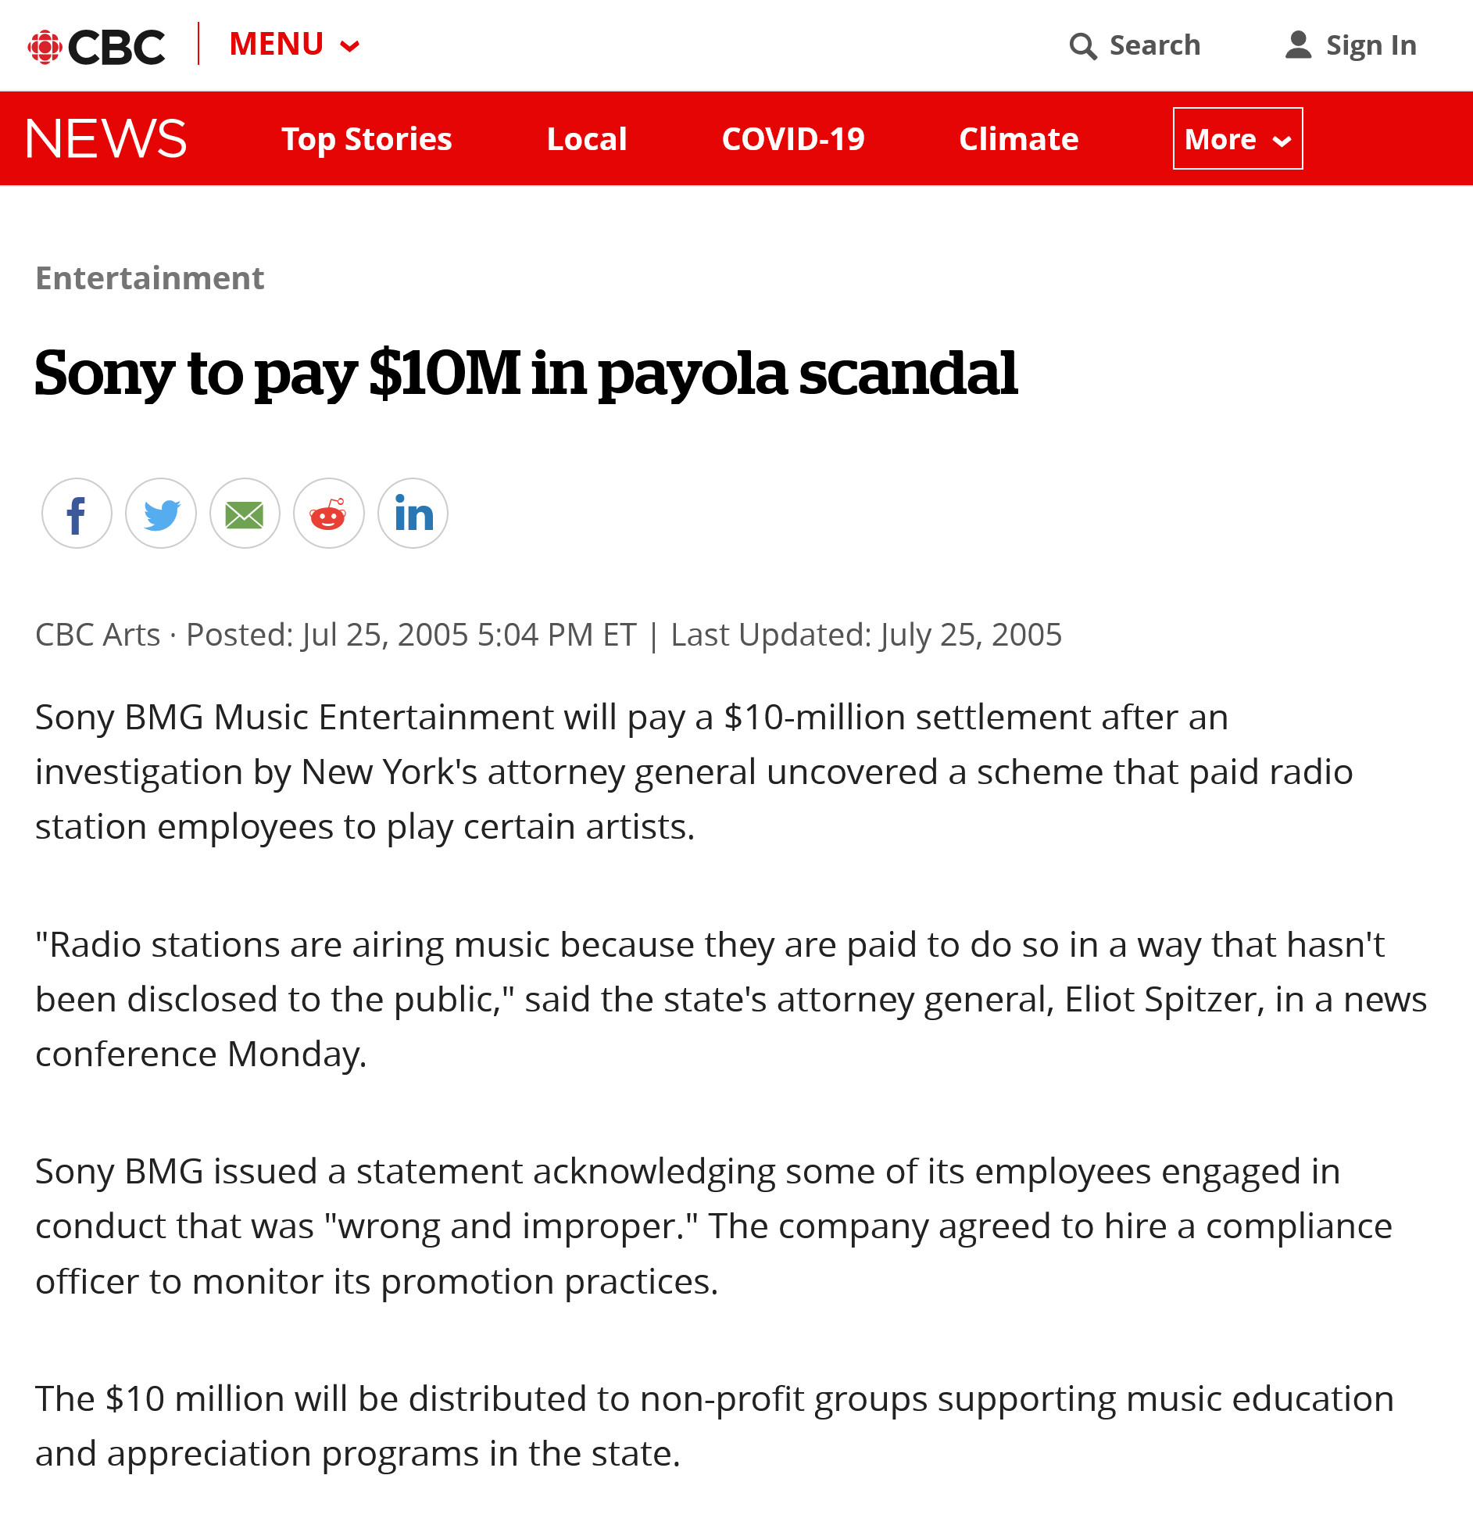Viewport: 1473px width, 1518px height.
Task: Share article on Twitter
Action: point(161,514)
